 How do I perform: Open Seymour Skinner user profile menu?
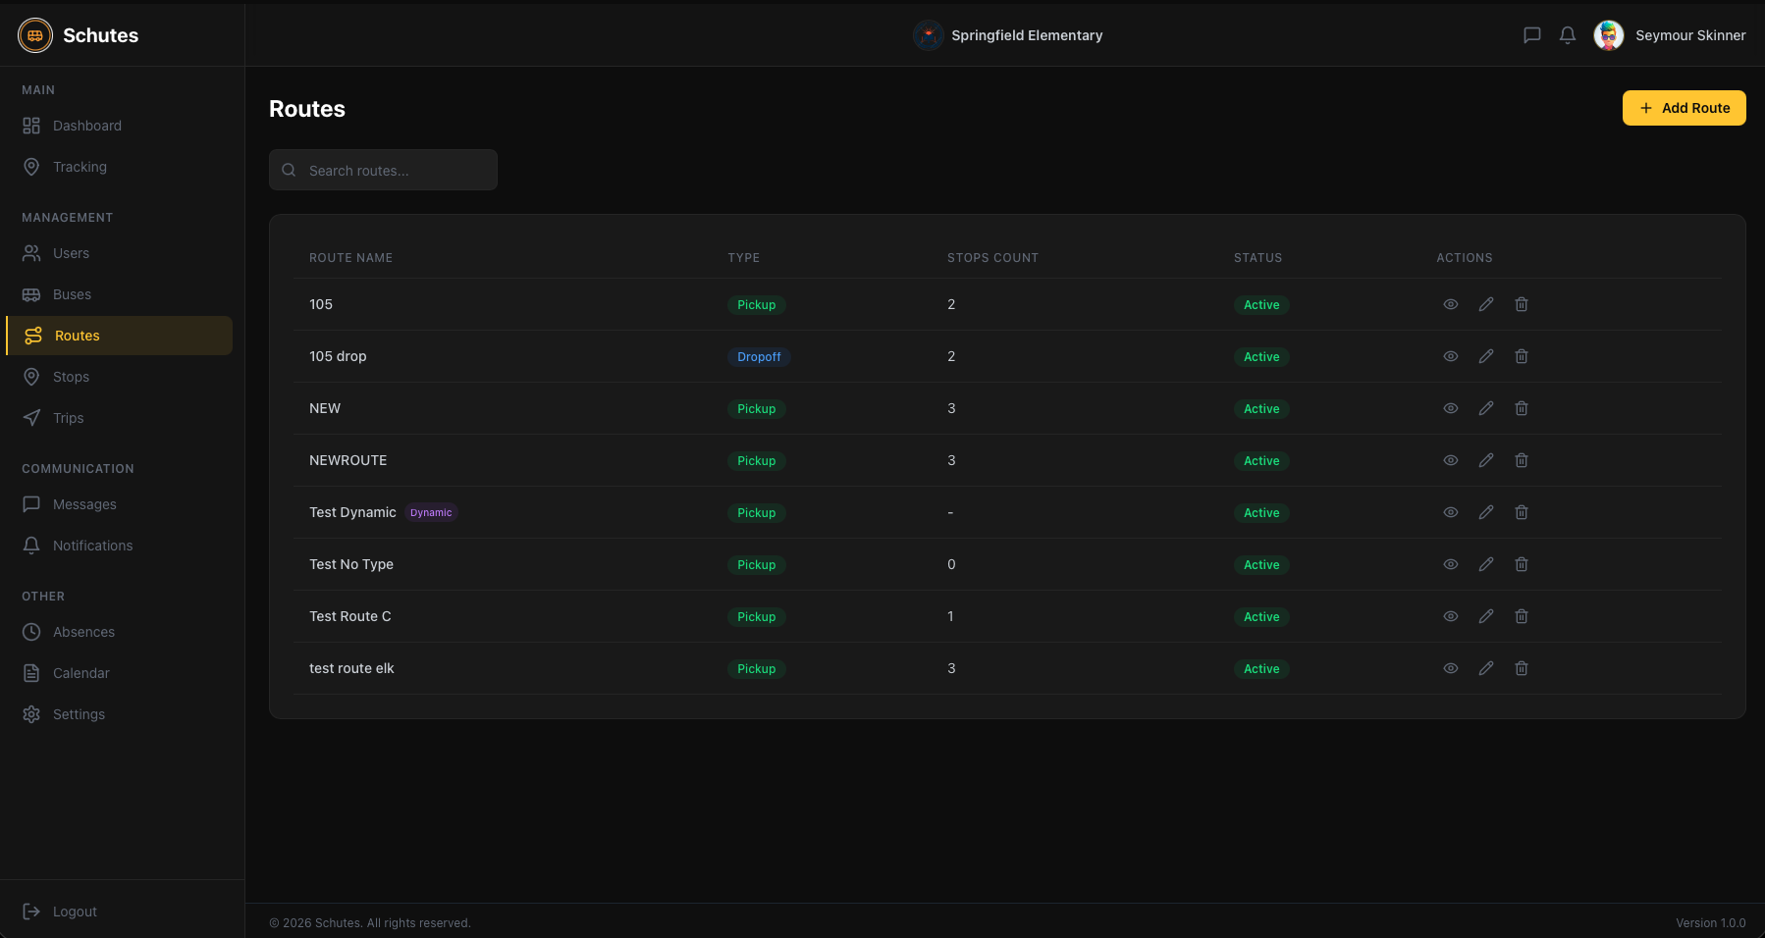click(1669, 35)
